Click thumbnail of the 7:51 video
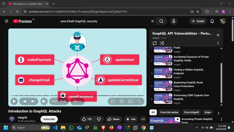Screen dimensions: 234x132 pyautogui.click(x=163, y=73)
